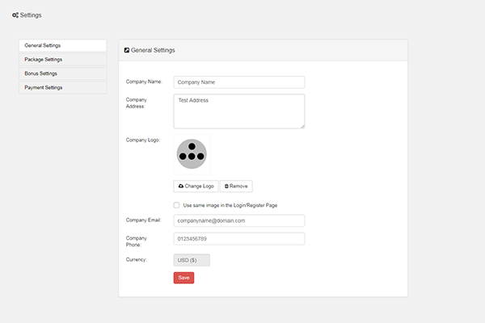Go to Bonus Settings section
This screenshot has height=323, width=485.
[62, 73]
